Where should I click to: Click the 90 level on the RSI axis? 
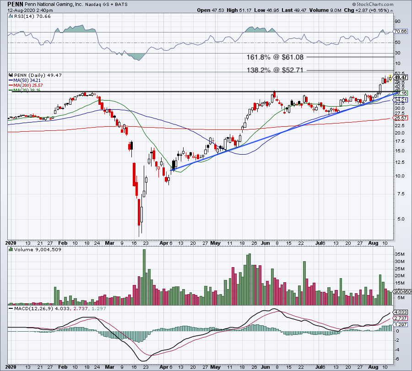(x=397, y=21)
